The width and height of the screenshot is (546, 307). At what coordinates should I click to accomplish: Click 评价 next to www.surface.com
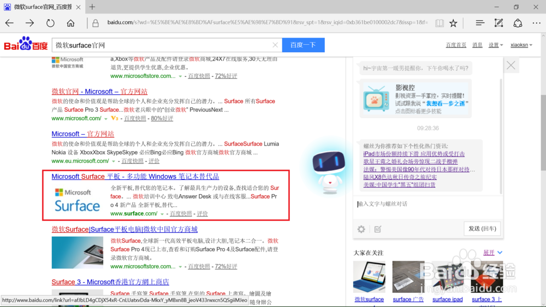point(203,214)
